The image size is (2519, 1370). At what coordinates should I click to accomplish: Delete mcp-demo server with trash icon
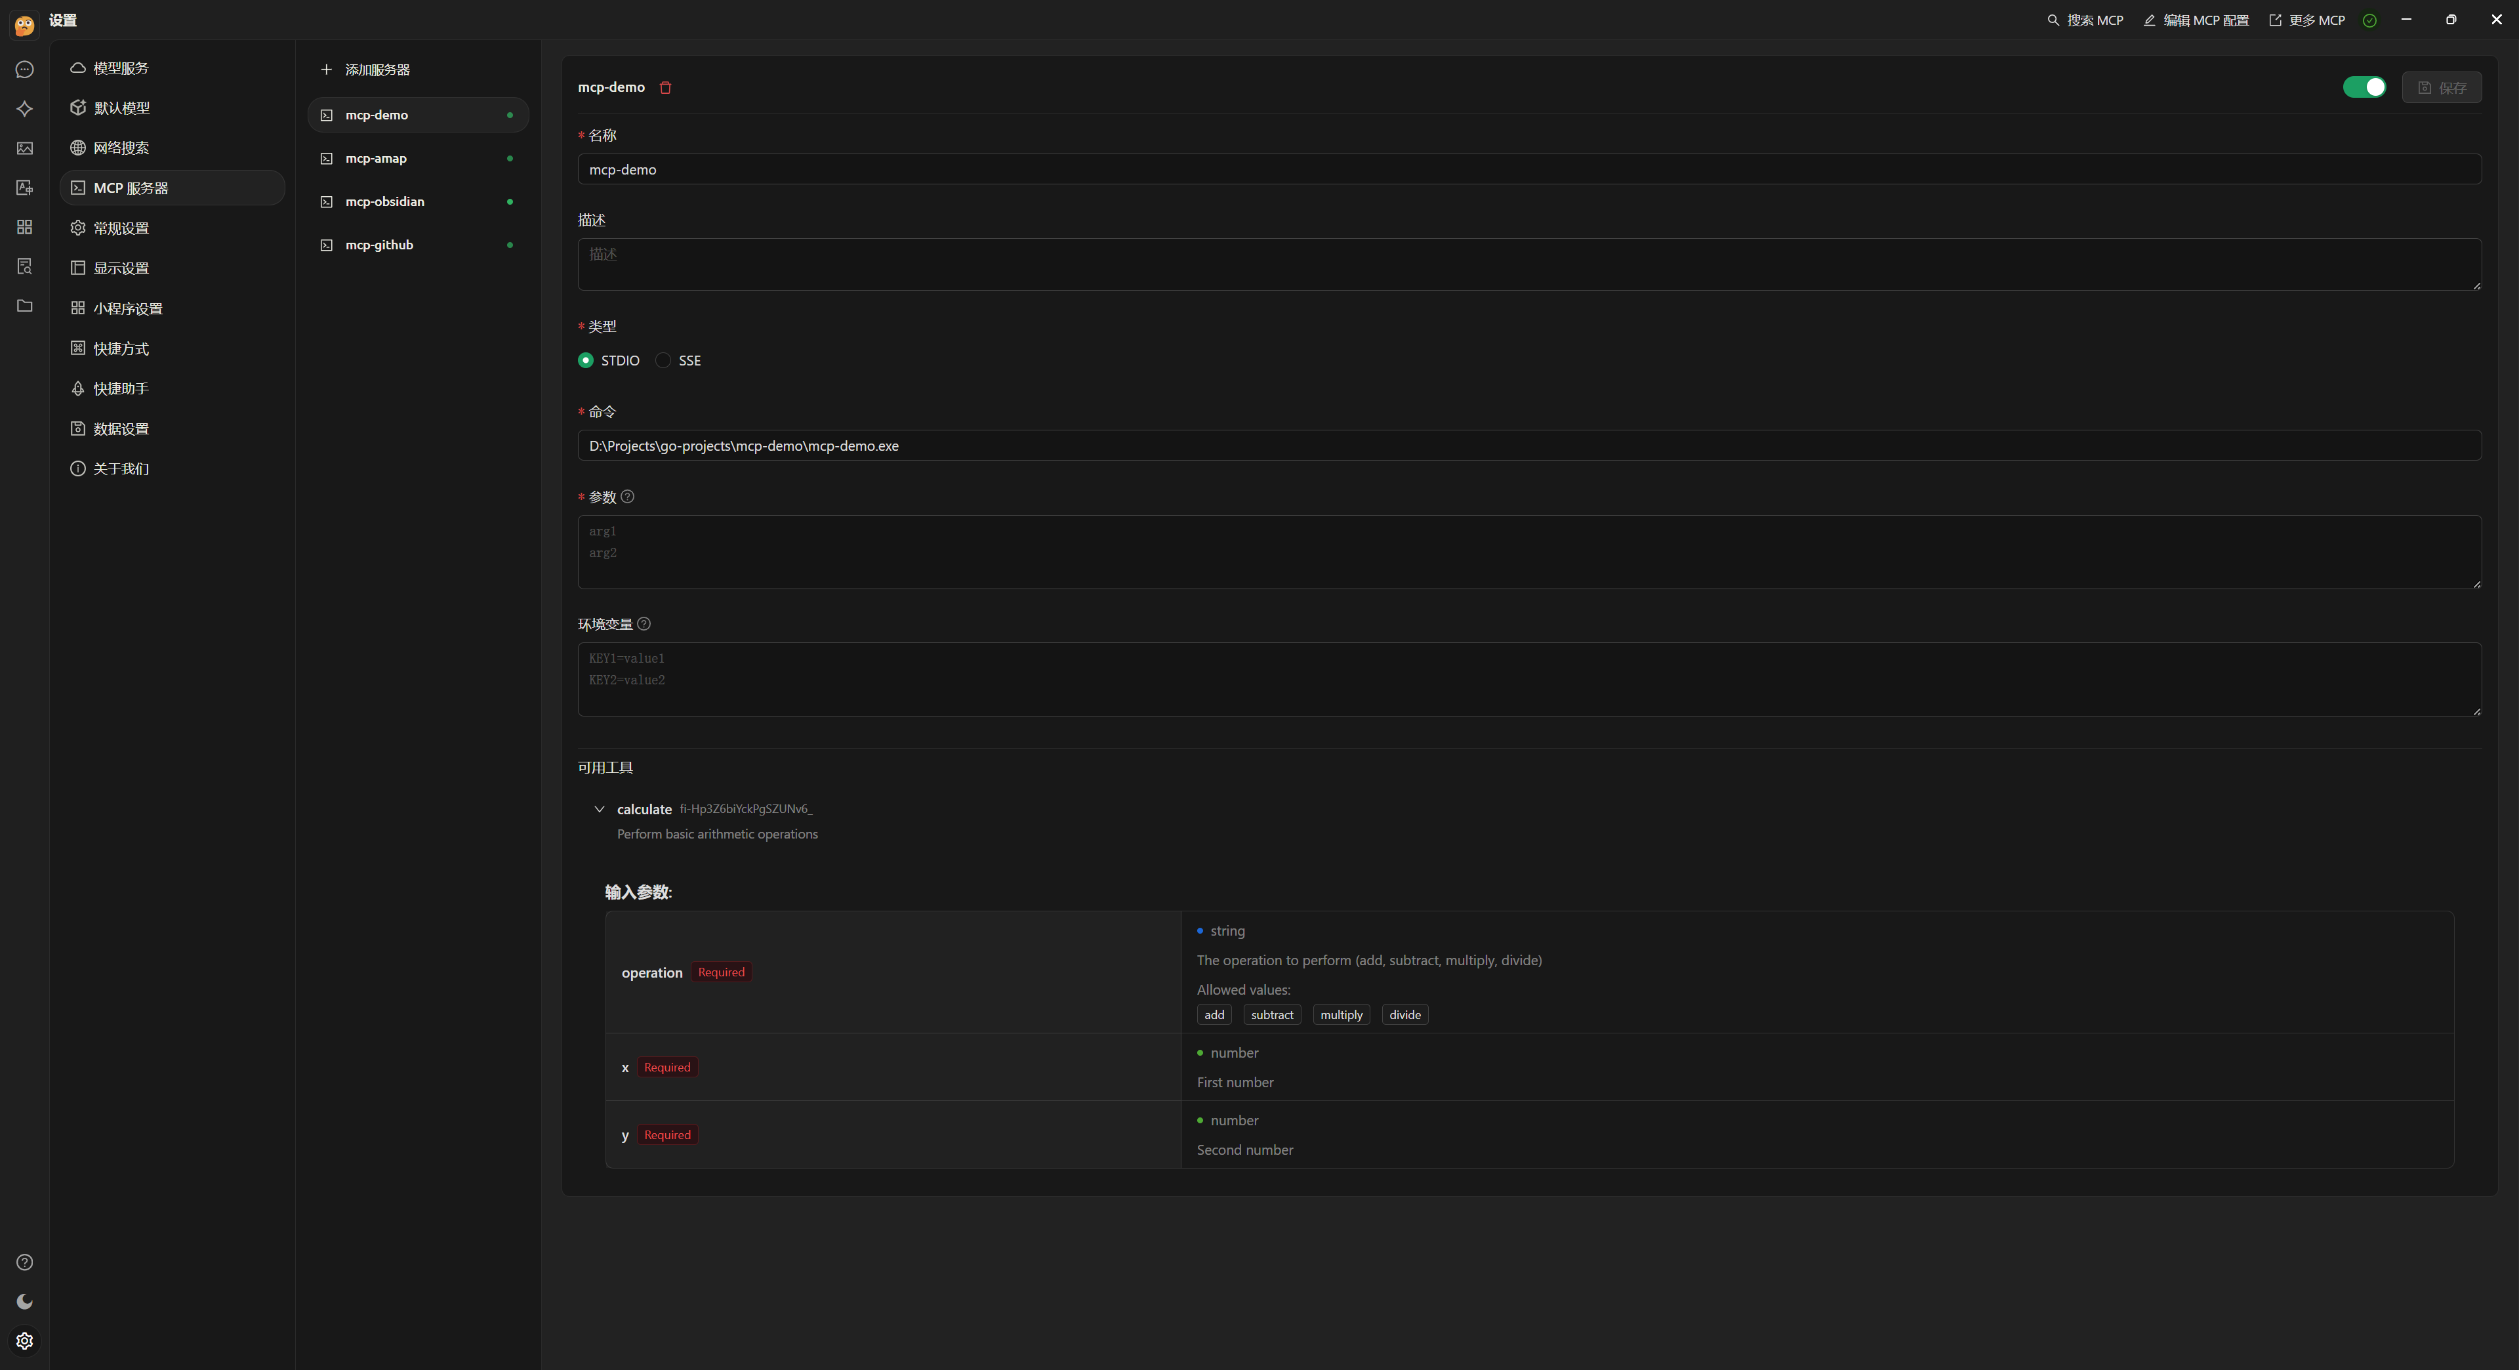pos(665,87)
